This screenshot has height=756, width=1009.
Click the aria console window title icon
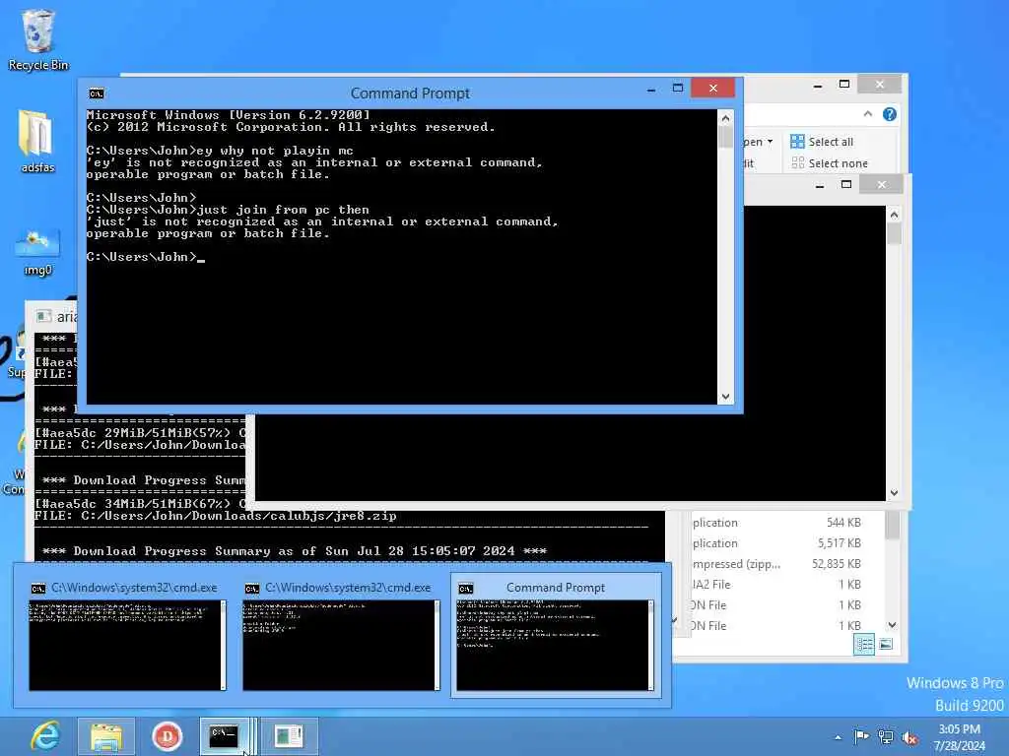43,316
